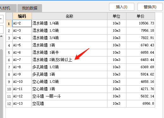Select 混水砖墙 3/4砖 name cell
Viewport: 164px width, 118px height.
(x=70, y=38)
